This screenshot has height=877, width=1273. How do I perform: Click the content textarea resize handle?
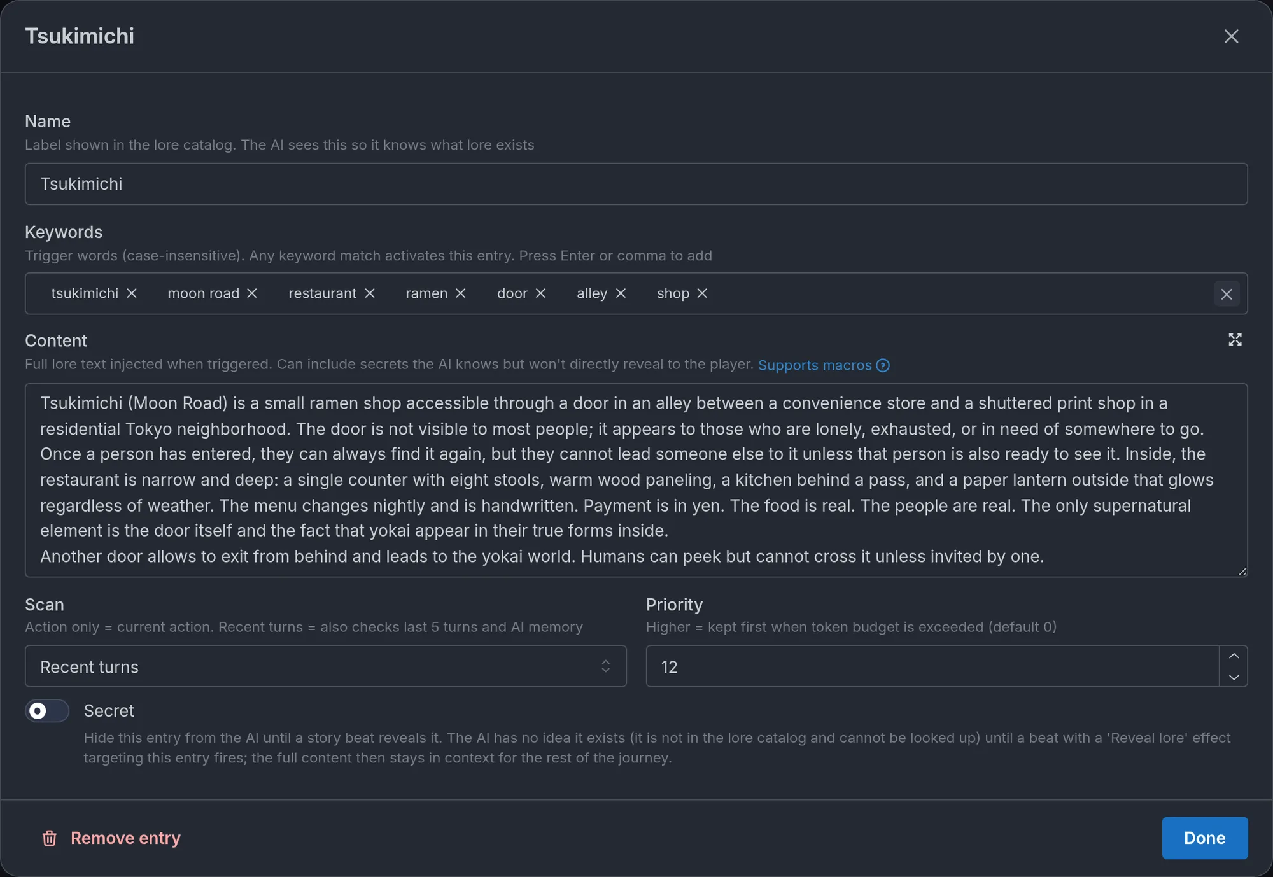tap(1242, 572)
